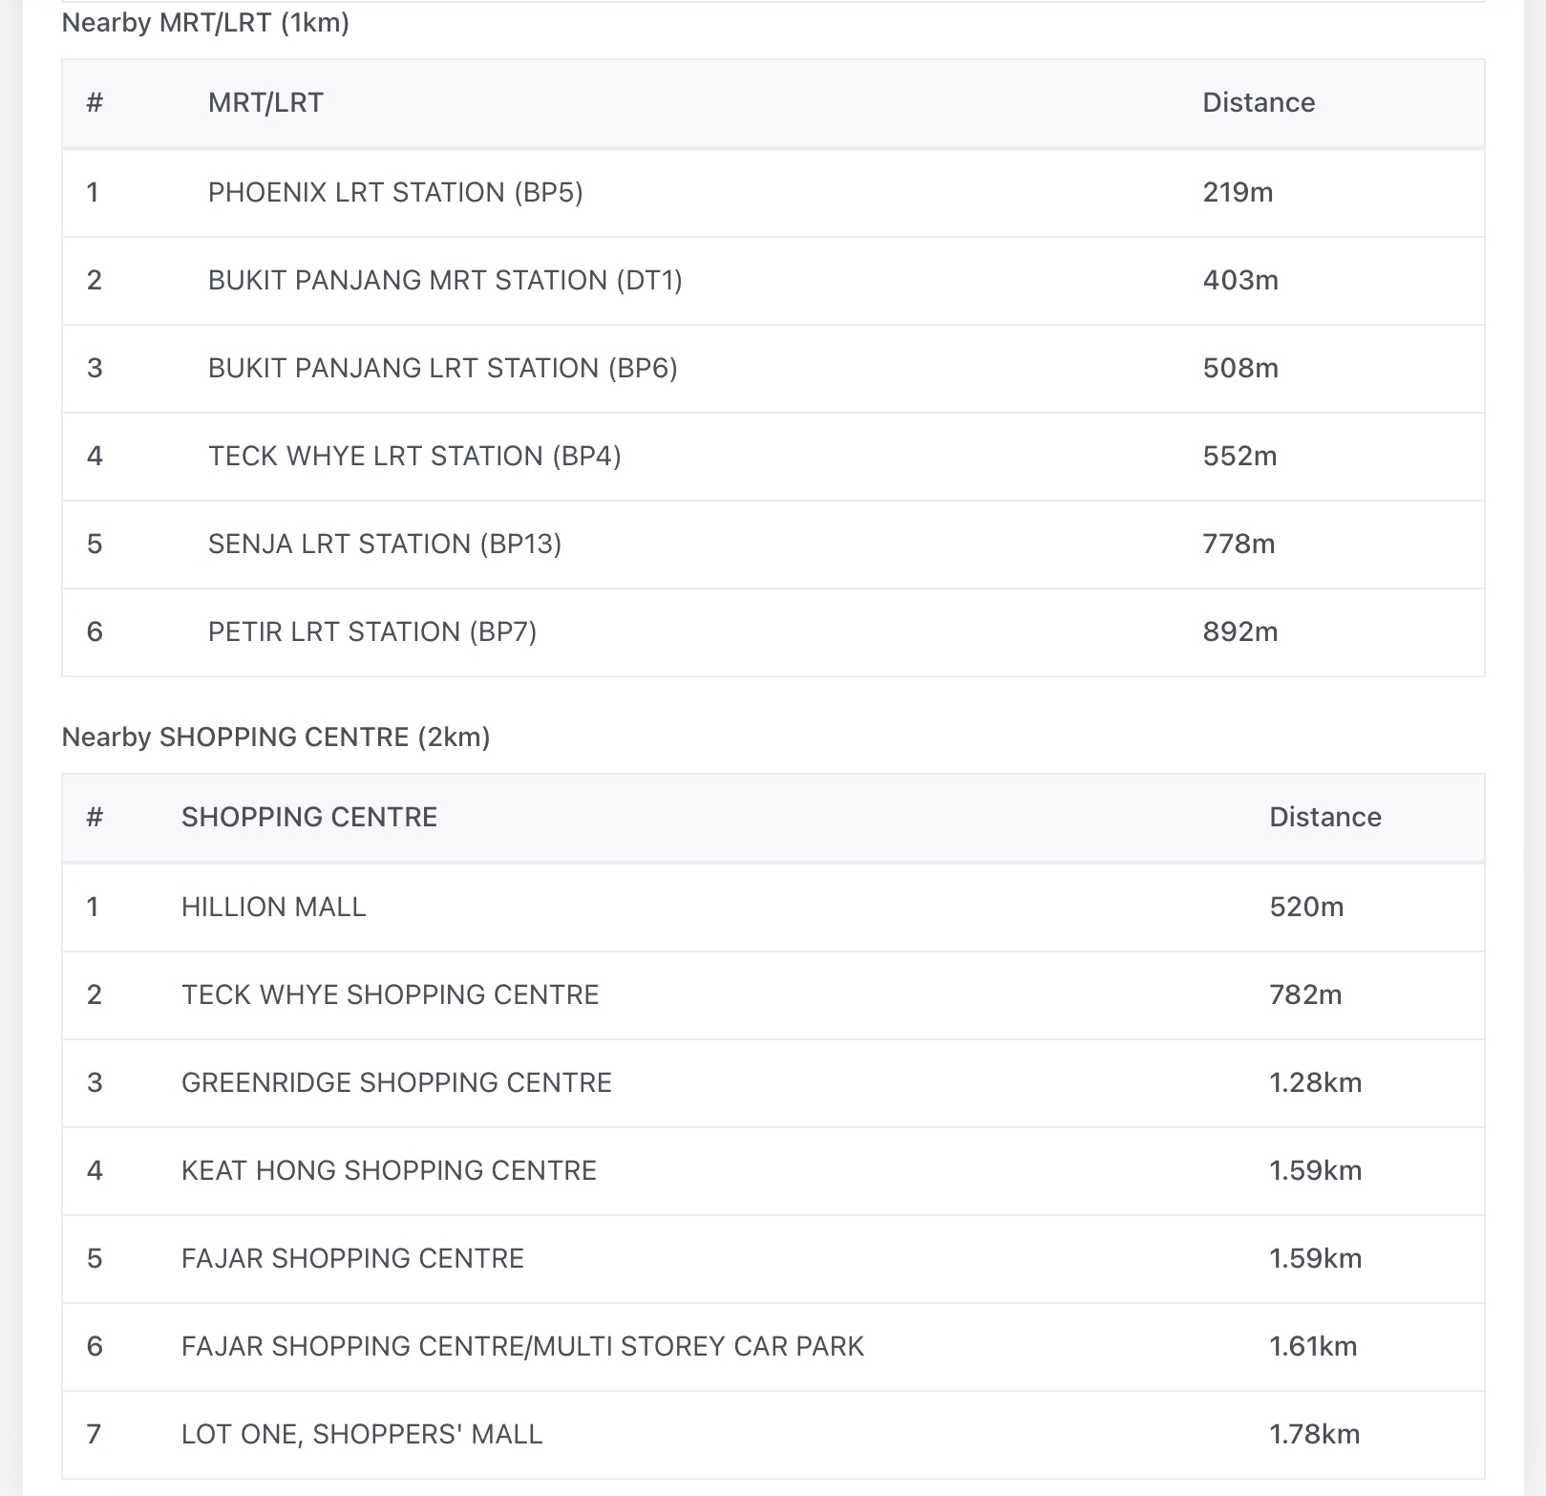Click SENJA LRT STATION (BP13) entry
This screenshot has width=1546, height=1496.
click(x=385, y=544)
